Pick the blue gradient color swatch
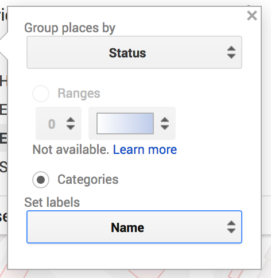 tap(125, 123)
